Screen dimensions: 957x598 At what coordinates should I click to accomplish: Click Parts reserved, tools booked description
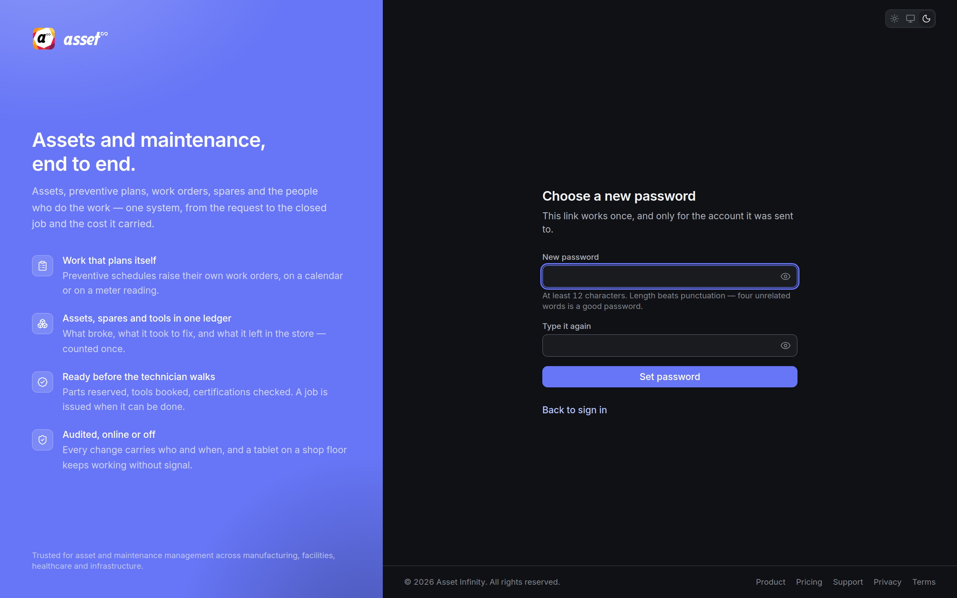click(195, 399)
